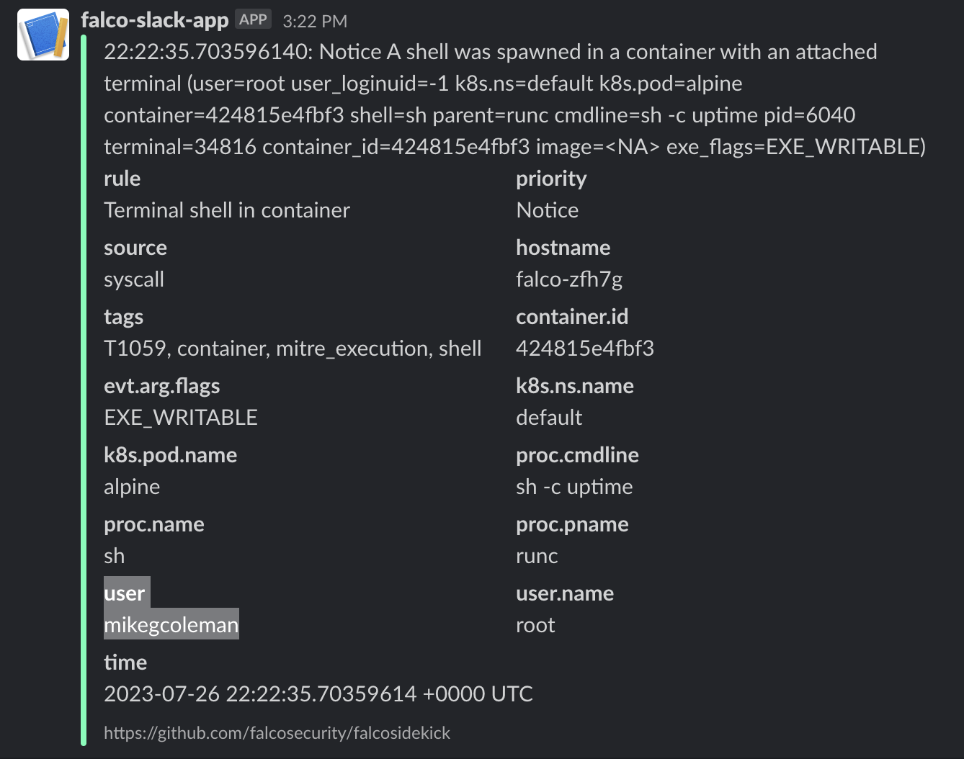Screen dimensions: 964x759
Task: Click the user.name value root
Action: 535,625
